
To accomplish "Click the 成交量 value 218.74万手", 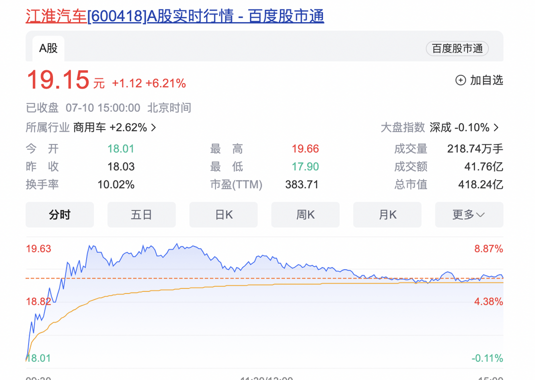I will pos(475,149).
